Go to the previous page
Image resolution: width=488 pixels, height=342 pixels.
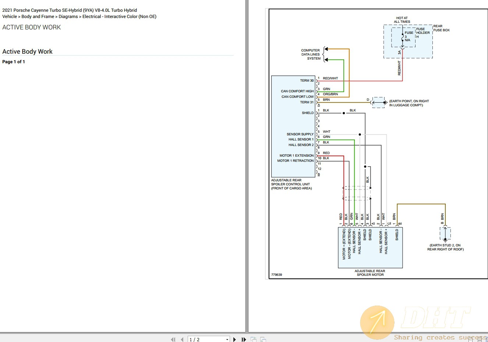(x=182, y=339)
